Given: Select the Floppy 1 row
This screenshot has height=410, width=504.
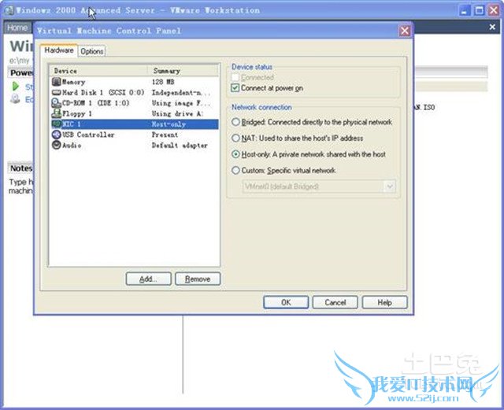Looking at the screenshot, I should pos(135,113).
